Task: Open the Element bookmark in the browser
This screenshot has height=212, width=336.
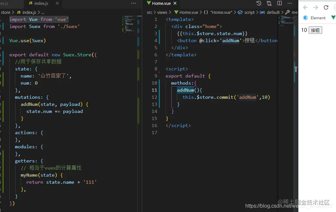Action: (314, 18)
